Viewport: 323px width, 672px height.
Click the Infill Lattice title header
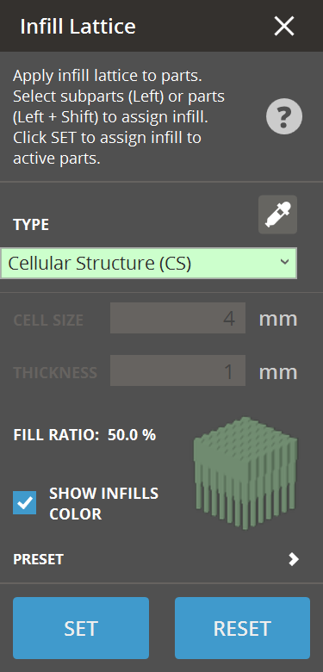click(78, 27)
